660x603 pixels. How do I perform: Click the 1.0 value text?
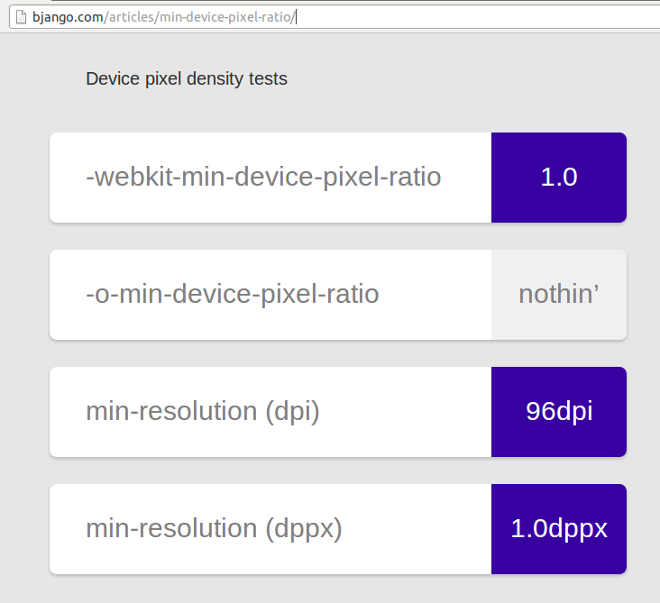tap(558, 177)
